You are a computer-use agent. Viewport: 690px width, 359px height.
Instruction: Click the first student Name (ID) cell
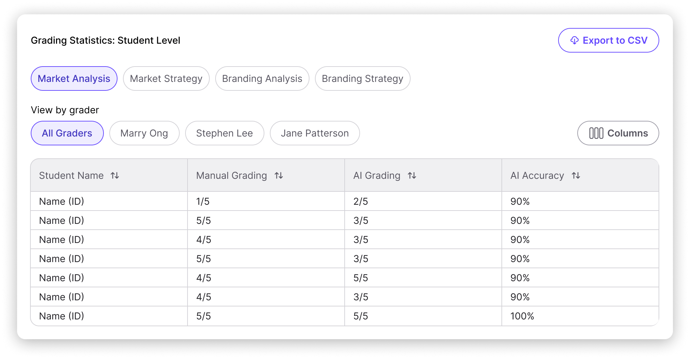(61, 201)
